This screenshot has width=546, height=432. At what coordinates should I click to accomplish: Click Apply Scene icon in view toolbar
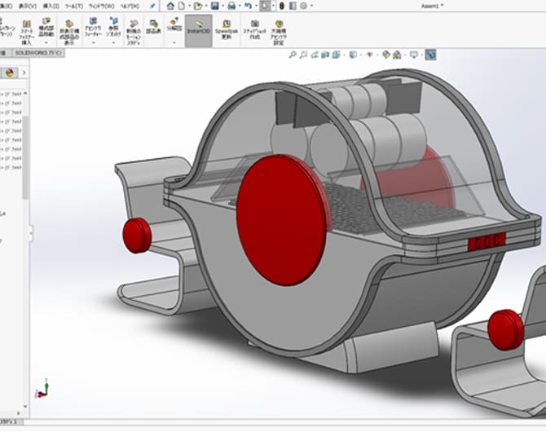(x=397, y=55)
